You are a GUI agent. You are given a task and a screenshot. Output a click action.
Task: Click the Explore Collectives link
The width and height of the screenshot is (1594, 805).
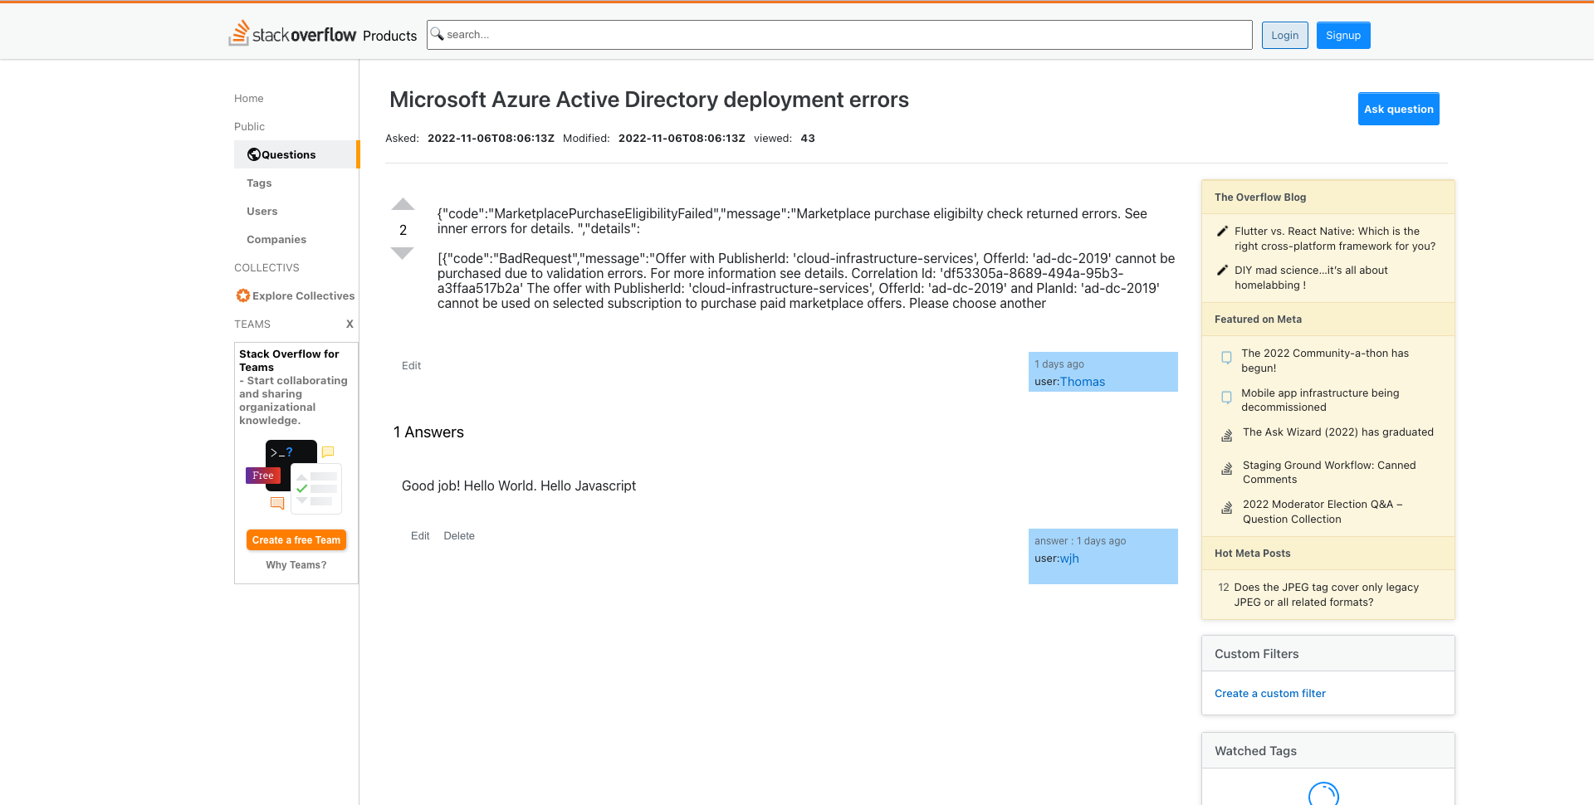point(303,295)
